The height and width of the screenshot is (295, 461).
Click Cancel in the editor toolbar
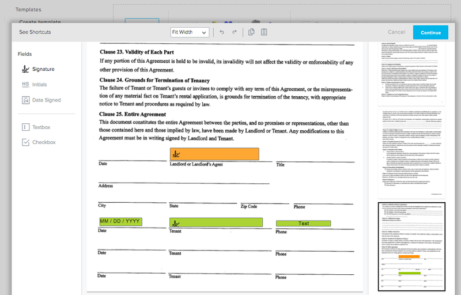pos(396,32)
